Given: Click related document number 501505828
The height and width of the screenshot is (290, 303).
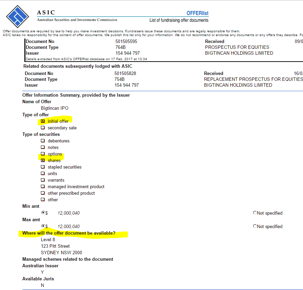Looking at the screenshot, I should [125, 73].
